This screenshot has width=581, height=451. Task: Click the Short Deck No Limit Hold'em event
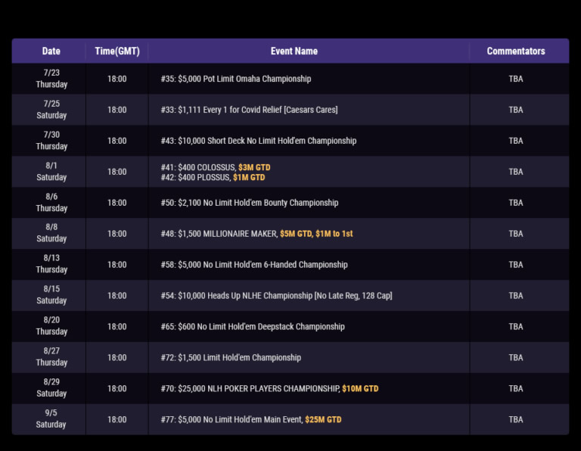click(x=258, y=141)
